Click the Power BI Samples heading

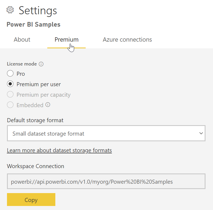pyautogui.click(x=33, y=25)
